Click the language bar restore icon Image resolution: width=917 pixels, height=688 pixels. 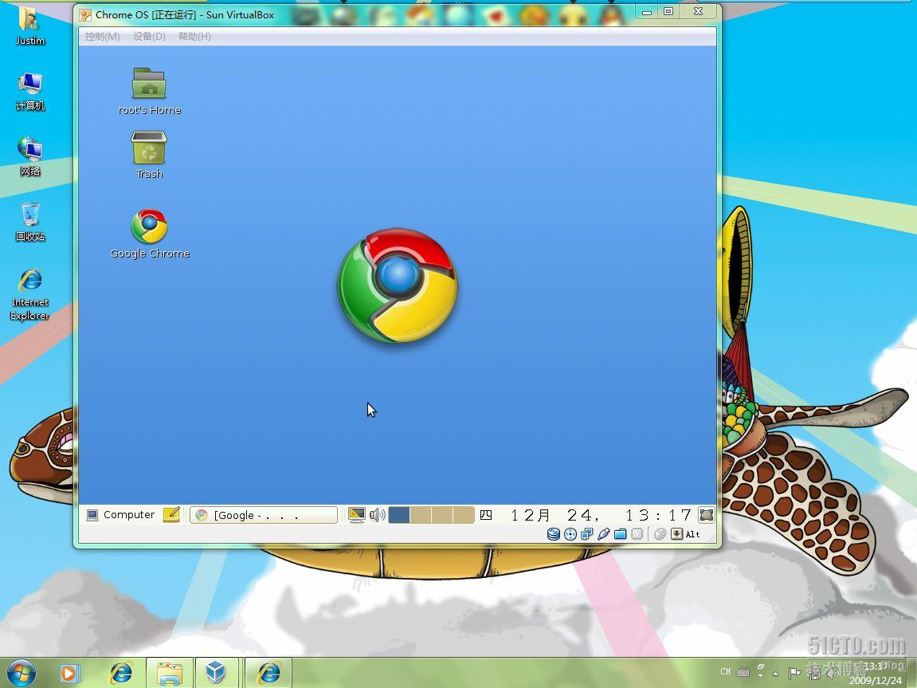761,666
